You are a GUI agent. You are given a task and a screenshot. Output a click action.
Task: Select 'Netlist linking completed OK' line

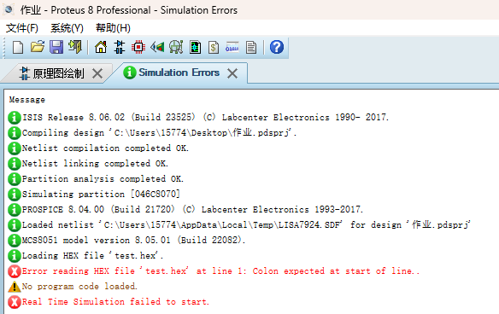coord(95,163)
